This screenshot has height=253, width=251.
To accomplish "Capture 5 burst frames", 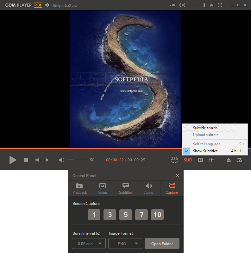I will pos(126,215).
